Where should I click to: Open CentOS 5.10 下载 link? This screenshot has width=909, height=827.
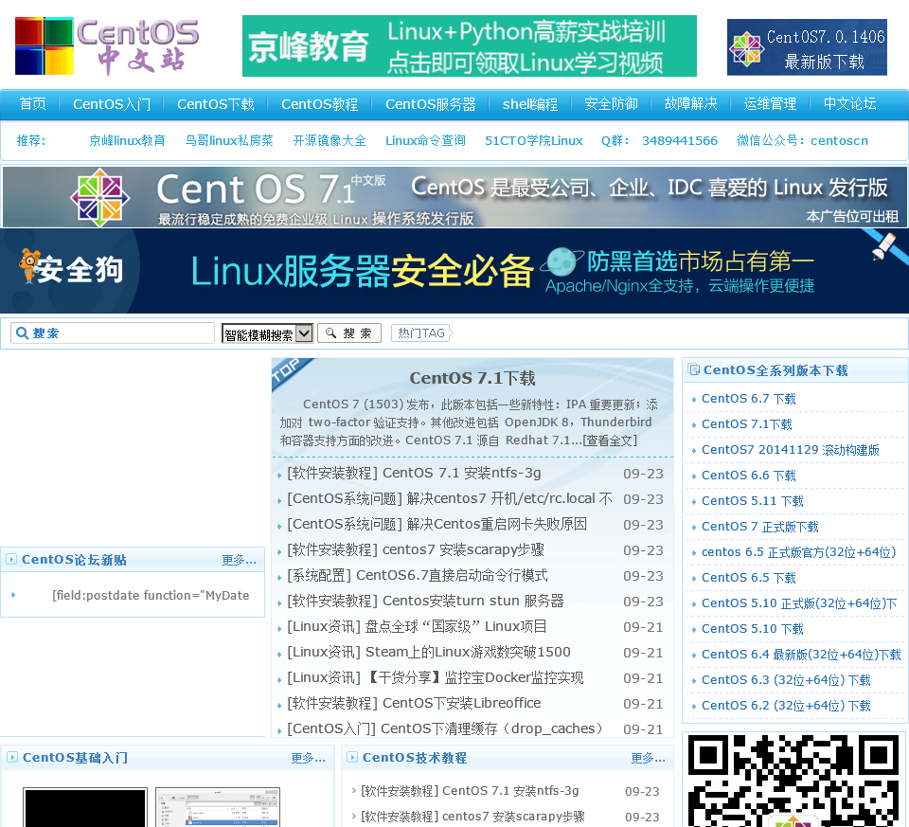click(x=753, y=628)
